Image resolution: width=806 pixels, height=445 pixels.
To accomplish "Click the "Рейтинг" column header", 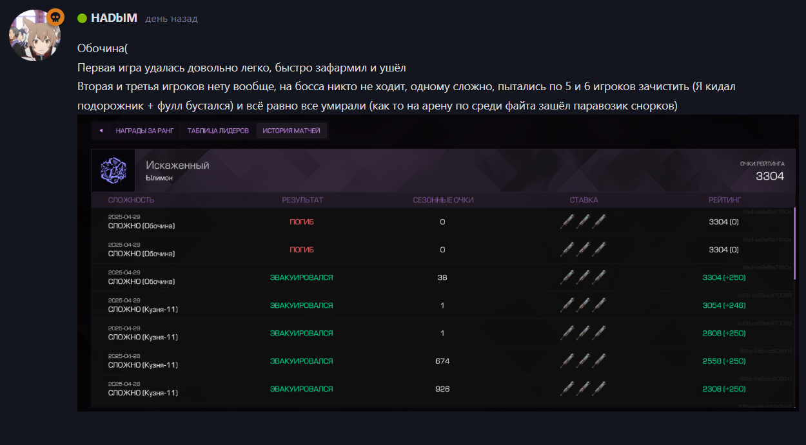I will click(725, 200).
